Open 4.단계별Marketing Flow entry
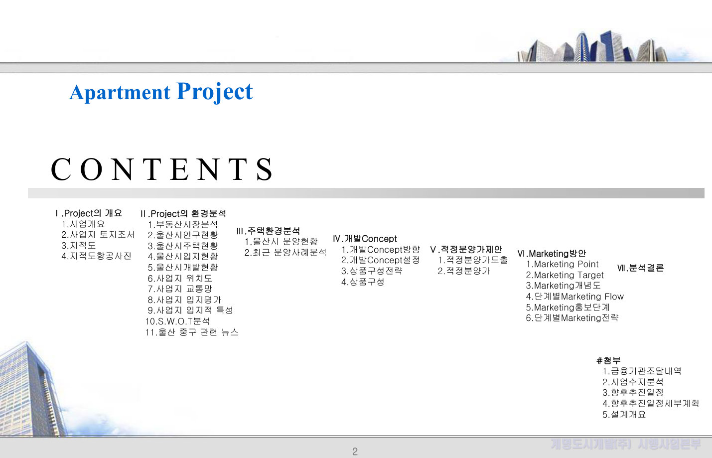The image size is (712, 458). (x=575, y=297)
